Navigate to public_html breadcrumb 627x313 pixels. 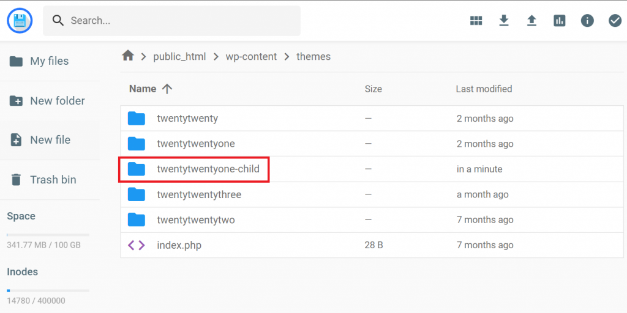point(177,56)
